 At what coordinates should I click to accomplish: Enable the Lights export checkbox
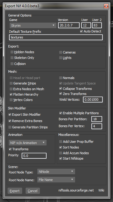coord(61,58)
